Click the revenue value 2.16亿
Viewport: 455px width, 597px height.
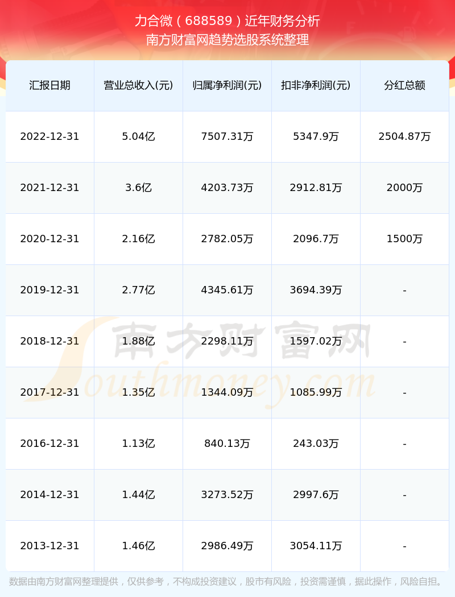139,239
